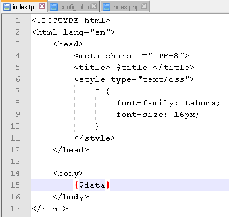Click the closing </style> tag
This screenshot has height=217, width=229.
[95, 138]
